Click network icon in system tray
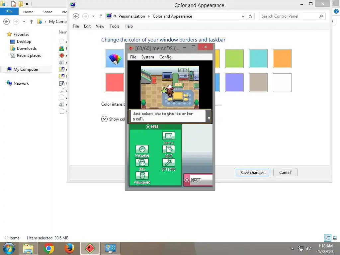Viewport: 340px width, 255px height. [x=301, y=249]
